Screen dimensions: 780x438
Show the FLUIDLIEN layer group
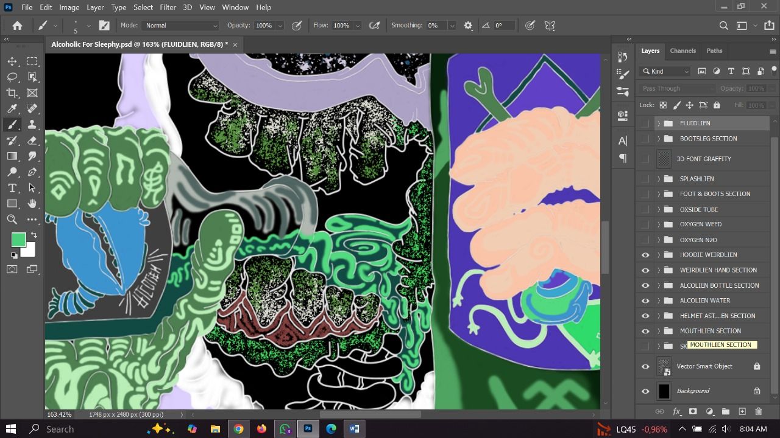645,123
